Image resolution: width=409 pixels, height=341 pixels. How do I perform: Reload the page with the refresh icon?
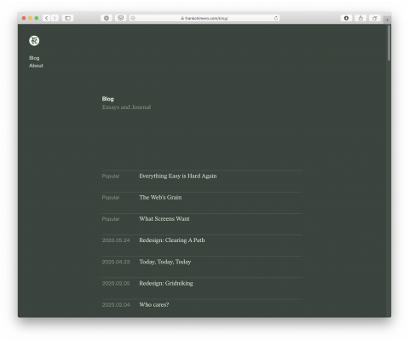click(276, 18)
